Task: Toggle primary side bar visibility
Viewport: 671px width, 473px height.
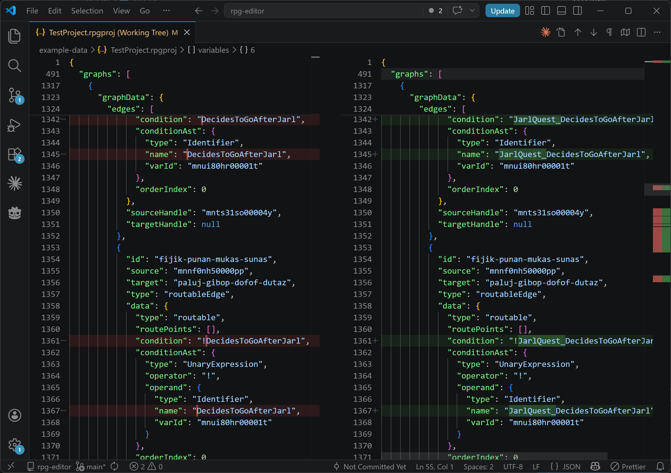Action: tap(546, 11)
